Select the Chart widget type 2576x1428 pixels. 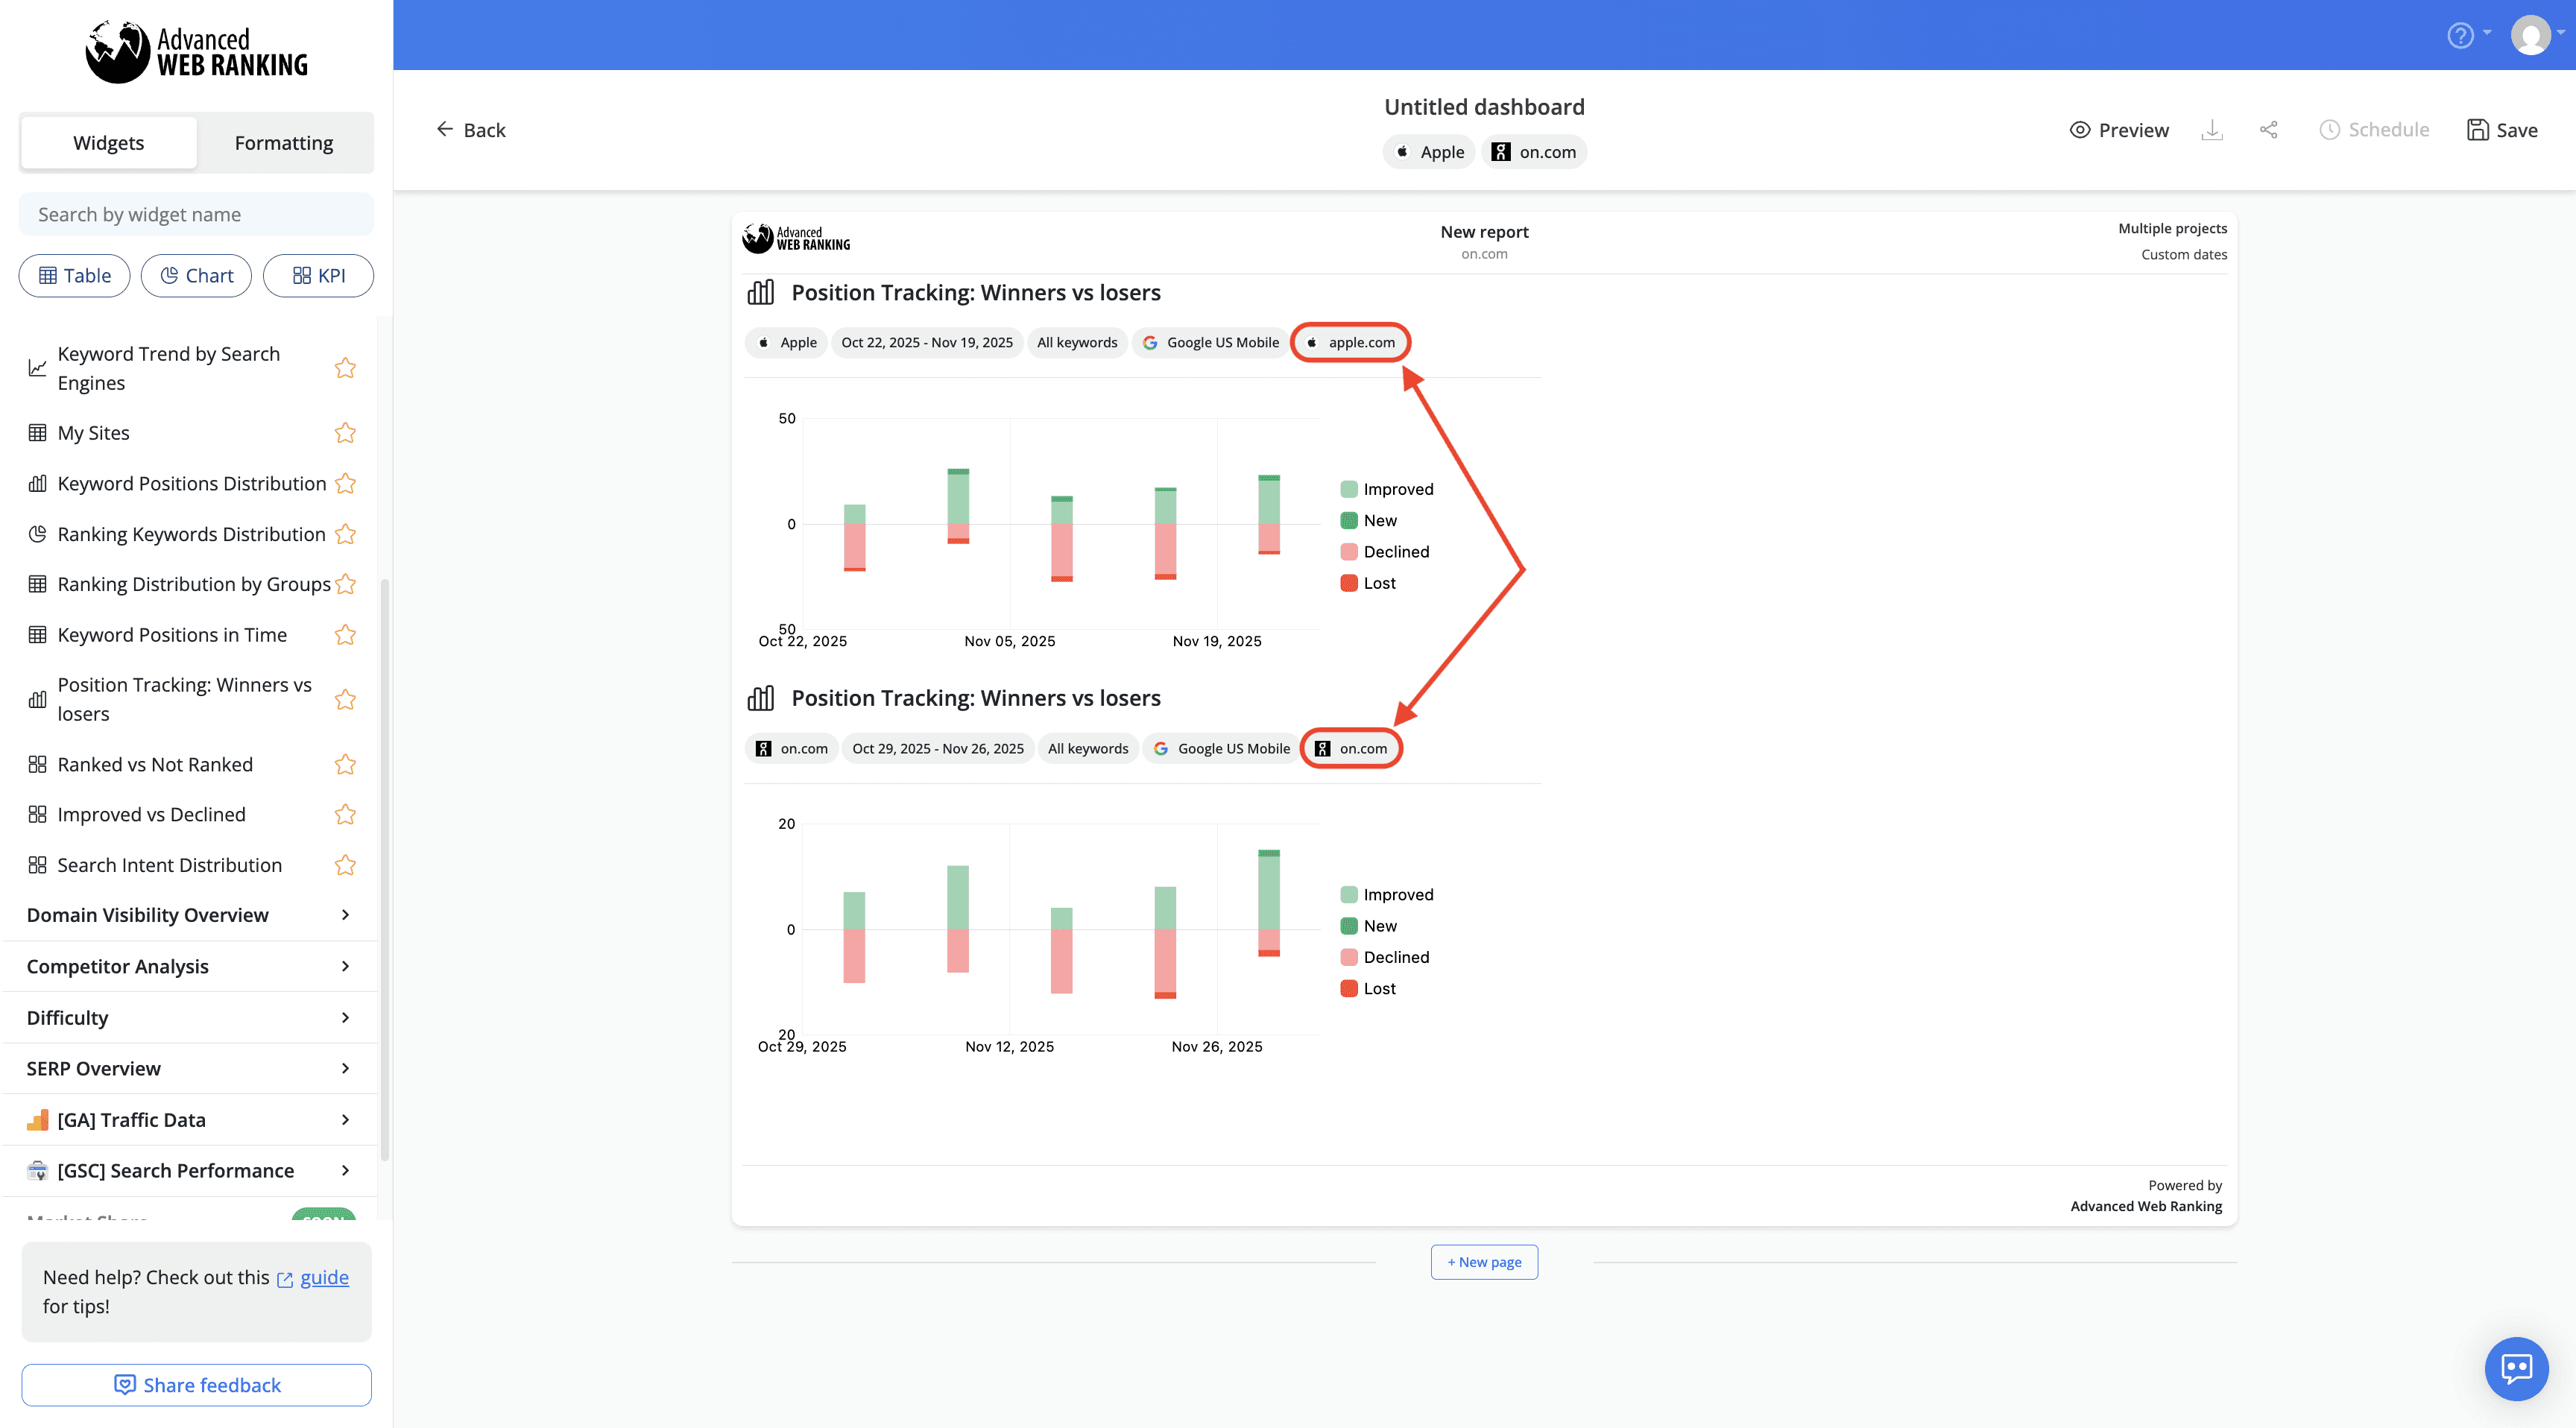coord(196,275)
